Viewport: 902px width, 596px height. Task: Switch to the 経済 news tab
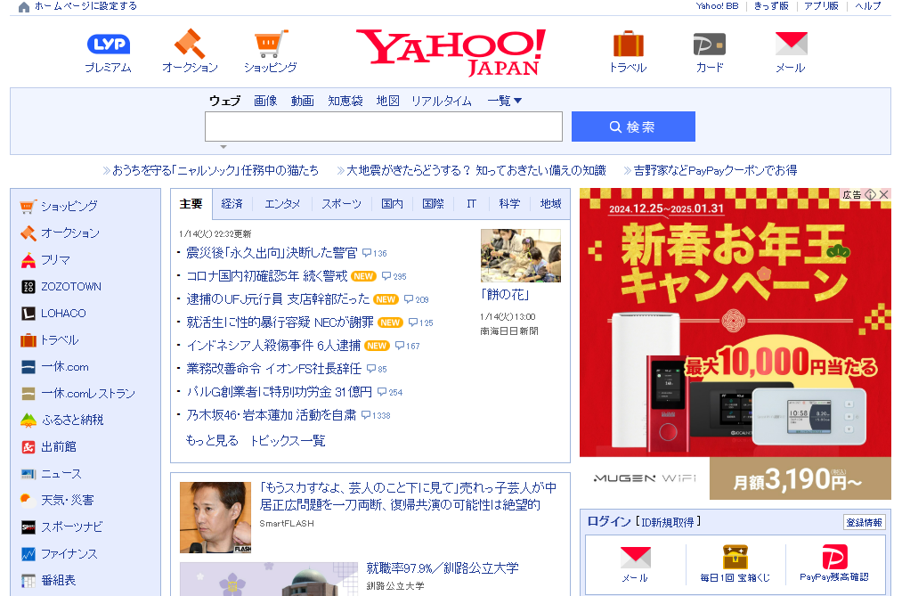pos(232,204)
